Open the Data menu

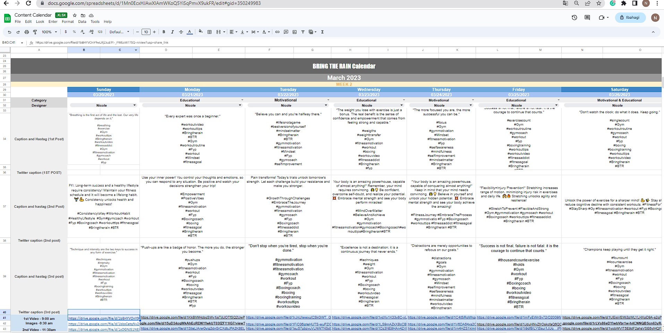pos(82,21)
